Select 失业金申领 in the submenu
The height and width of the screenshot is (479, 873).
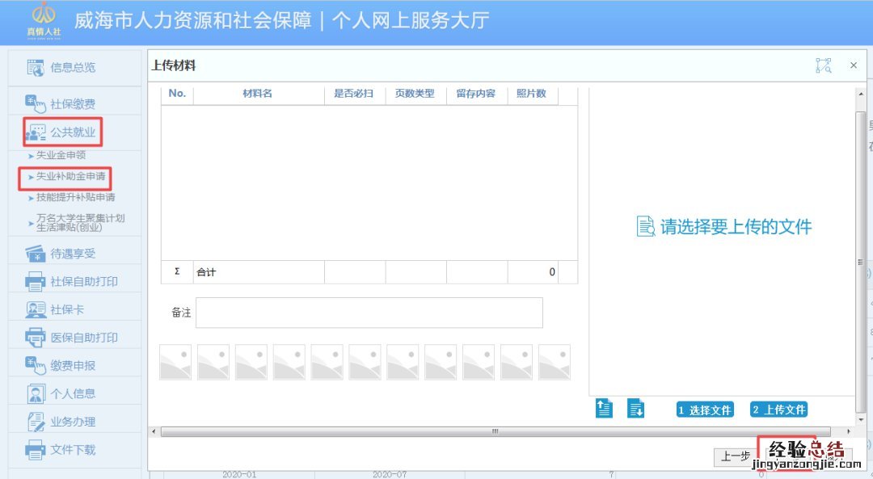61,155
